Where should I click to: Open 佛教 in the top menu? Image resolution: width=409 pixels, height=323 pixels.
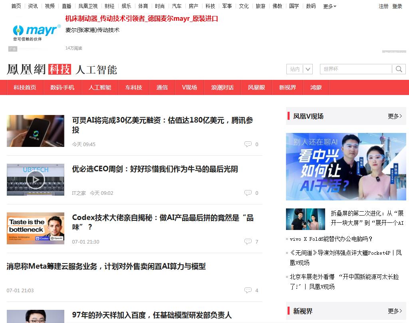click(x=277, y=6)
